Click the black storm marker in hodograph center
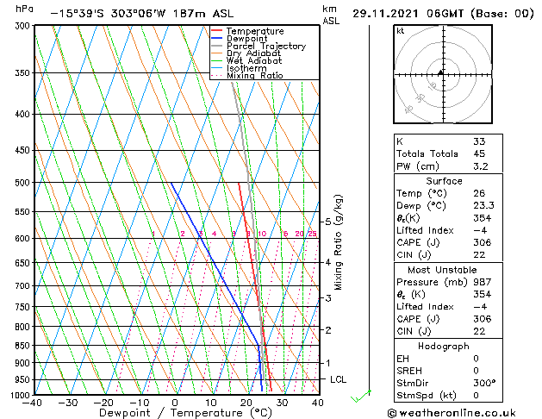The image size is (542, 419). click(440, 72)
